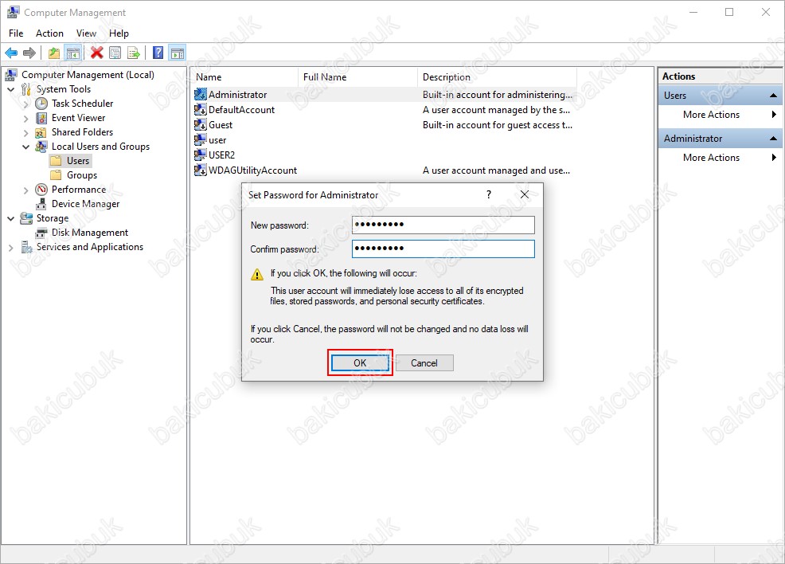
Task: Open More Actions under Administrator section
Action: [711, 157]
